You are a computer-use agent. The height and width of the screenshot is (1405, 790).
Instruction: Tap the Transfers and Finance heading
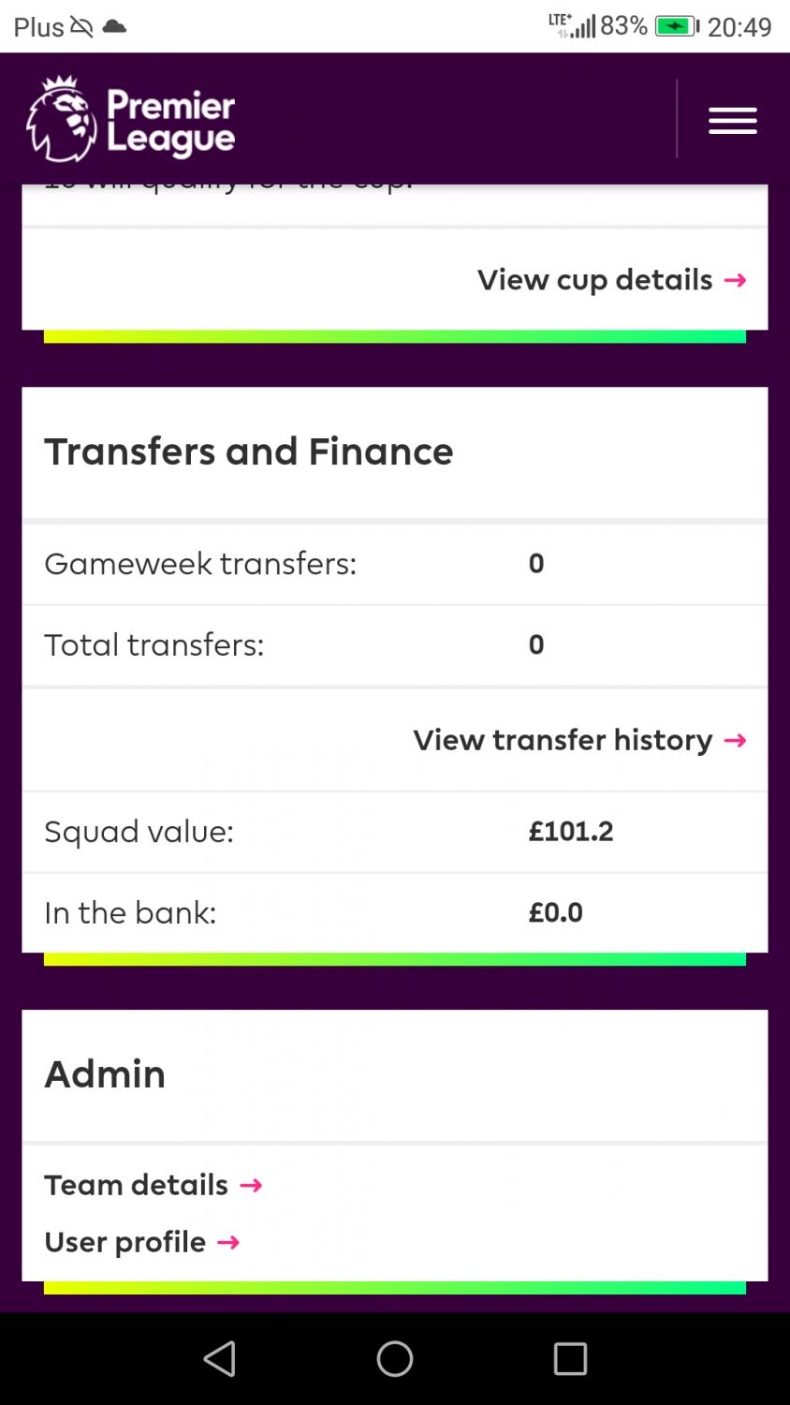point(249,451)
